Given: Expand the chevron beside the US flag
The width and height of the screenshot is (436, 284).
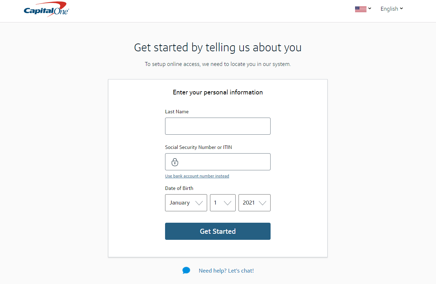Looking at the screenshot, I should pos(370,8).
